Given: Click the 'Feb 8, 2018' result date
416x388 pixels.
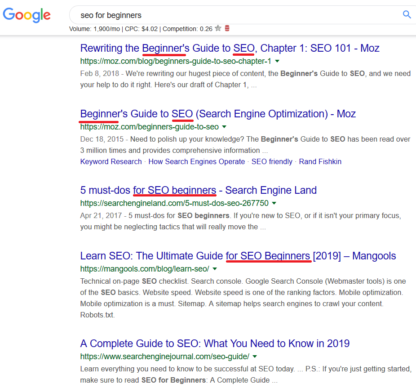Looking at the screenshot, I should (99, 73).
